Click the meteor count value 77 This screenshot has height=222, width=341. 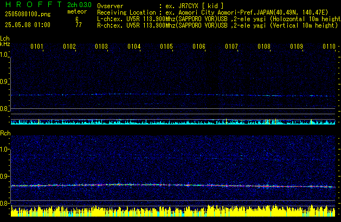tap(79, 25)
